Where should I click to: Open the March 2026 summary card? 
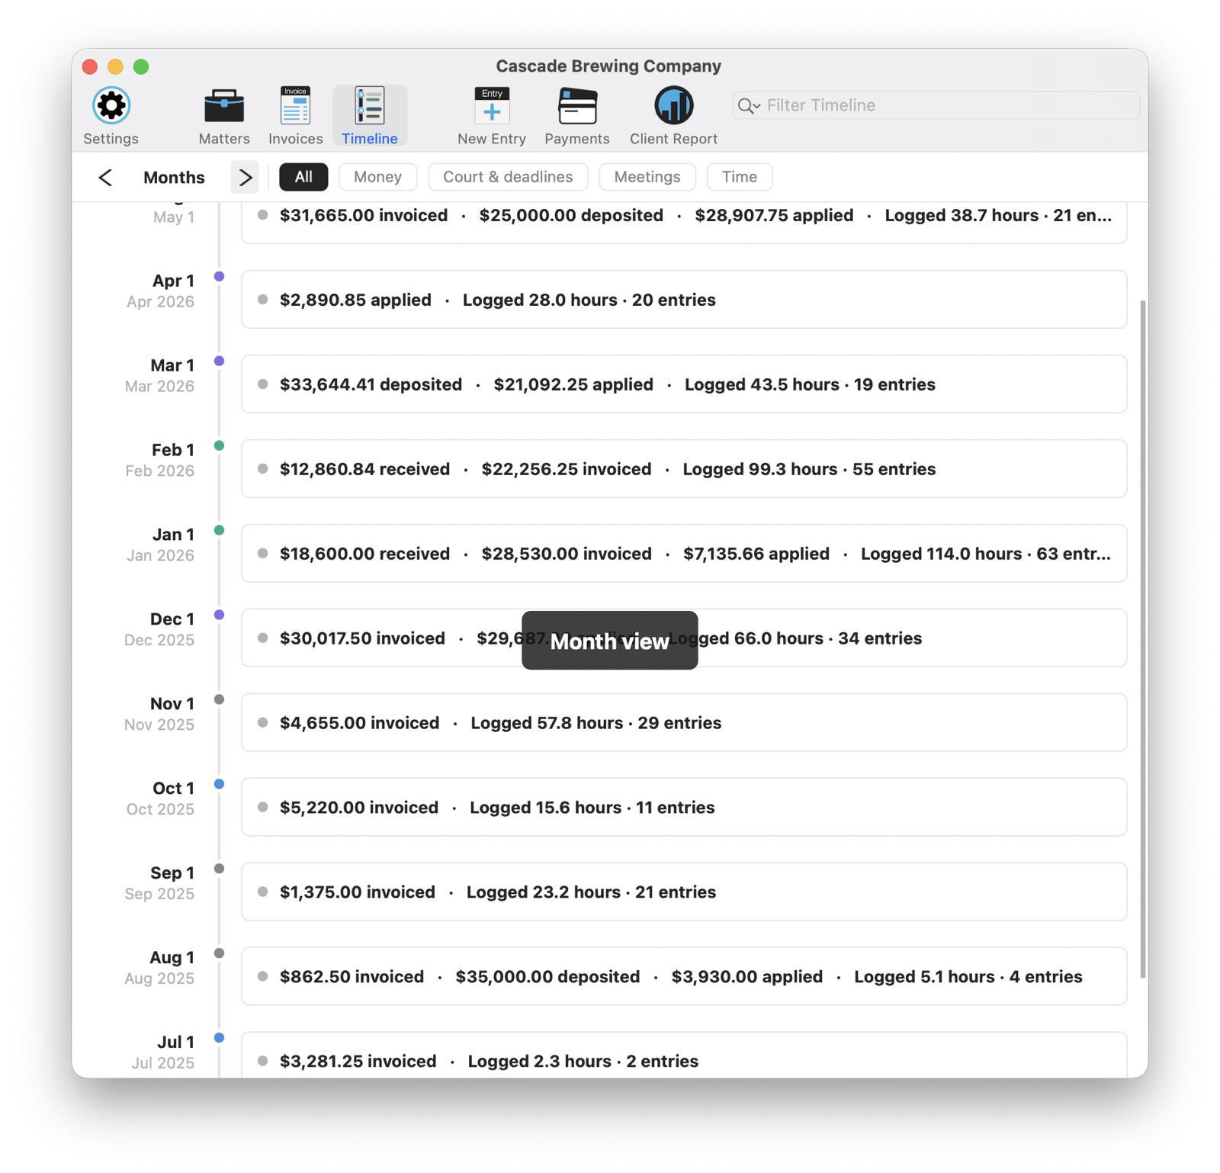684,384
